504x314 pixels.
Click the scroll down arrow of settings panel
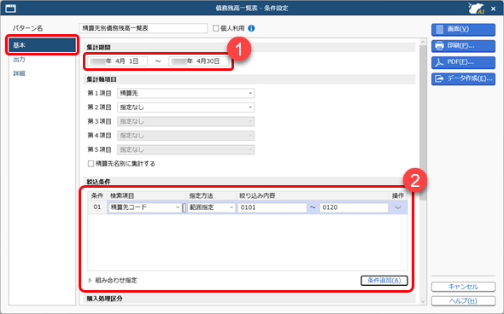(423, 301)
